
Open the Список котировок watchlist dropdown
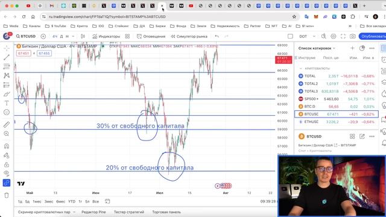coord(317,48)
